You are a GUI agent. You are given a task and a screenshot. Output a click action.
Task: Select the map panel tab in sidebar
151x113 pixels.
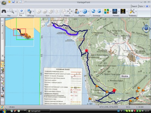click(2, 64)
